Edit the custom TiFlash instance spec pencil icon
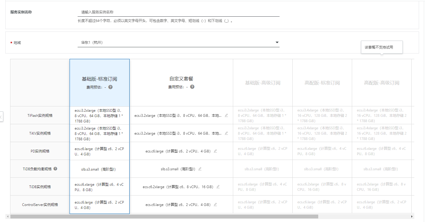425x222 pixels. coord(226,115)
